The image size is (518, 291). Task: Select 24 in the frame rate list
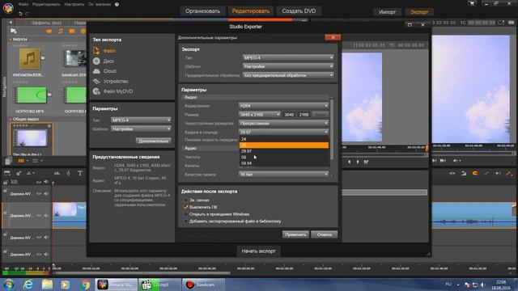284,139
